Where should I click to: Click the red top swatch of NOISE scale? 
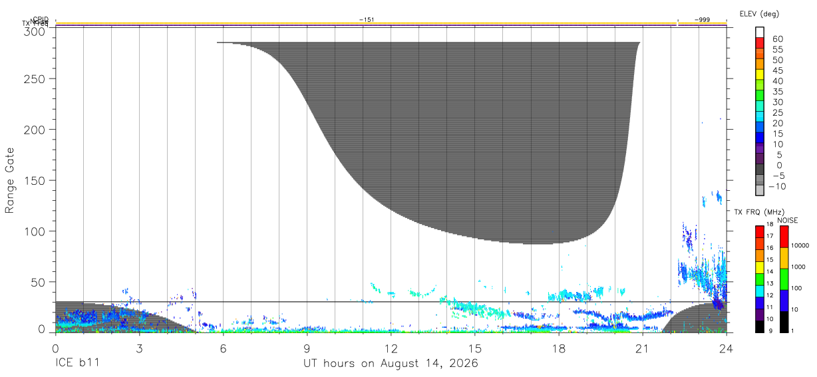coord(784,237)
